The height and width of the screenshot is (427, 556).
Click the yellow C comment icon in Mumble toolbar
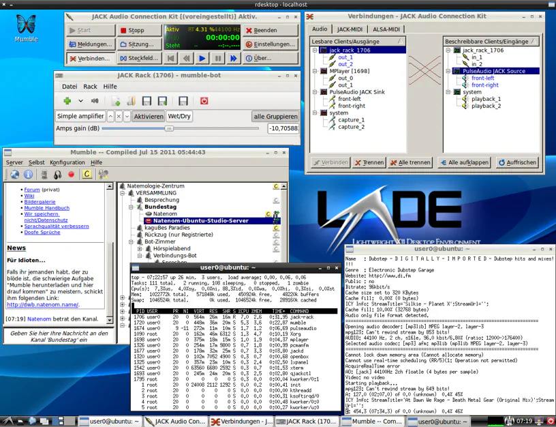click(87, 174)
